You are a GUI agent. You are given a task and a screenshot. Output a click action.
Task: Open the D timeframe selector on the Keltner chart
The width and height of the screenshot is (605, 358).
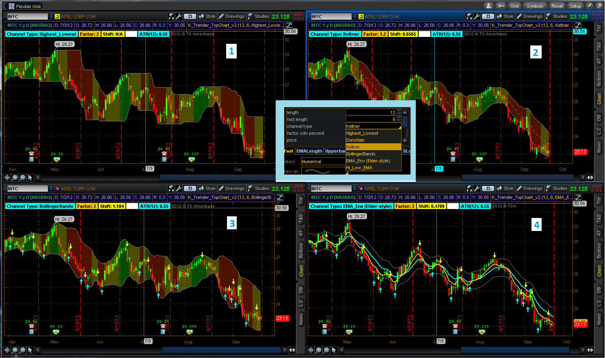(488, 17)
